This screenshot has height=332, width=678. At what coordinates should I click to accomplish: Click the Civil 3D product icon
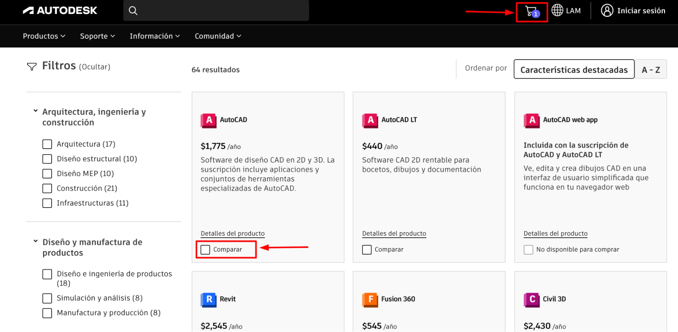pos(531,299)
